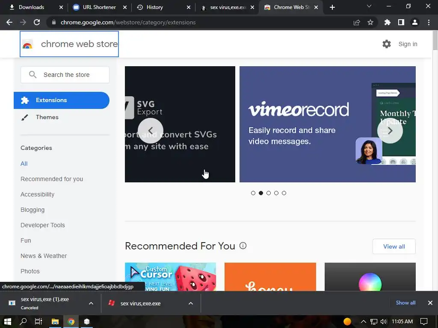Click the forward navigation arrow
This screenshot has height=328, width=438.
[23, 22]
